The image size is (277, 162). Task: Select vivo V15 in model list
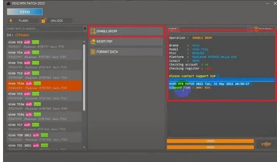(x=44, y=44)
